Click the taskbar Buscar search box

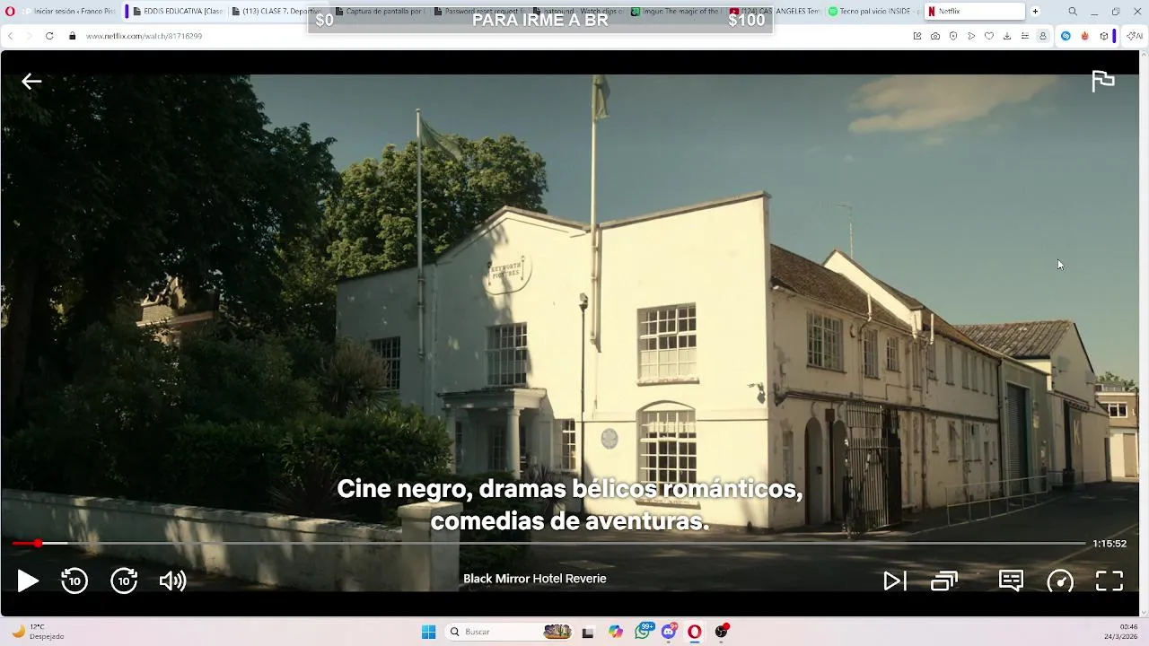pos(510,632)
